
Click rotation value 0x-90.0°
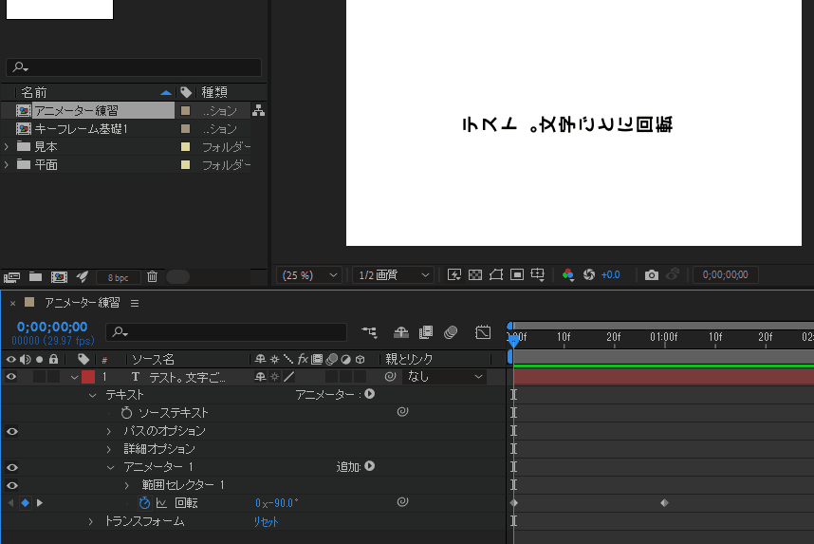pyautogui.click(x=277, y=503)
